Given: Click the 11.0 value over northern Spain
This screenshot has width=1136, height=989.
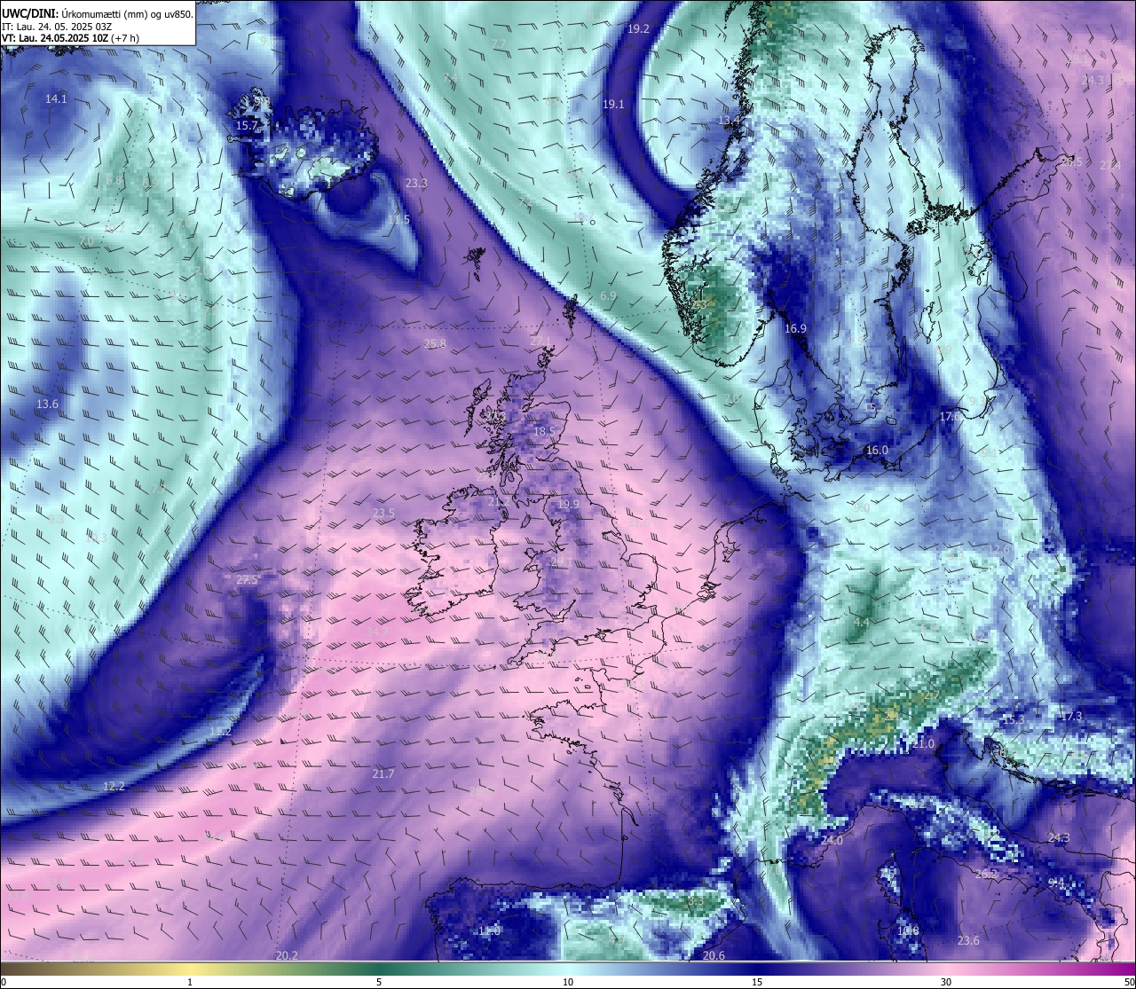Looking at the screenshot, I should (x=490, y=931).
